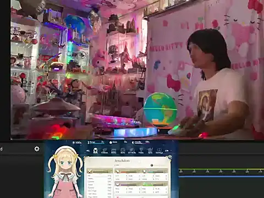Select the first row in the stats list
Image resolution: width=264 pixels, height=198 pixels.
pyautogui.click(x=100, y=175)
